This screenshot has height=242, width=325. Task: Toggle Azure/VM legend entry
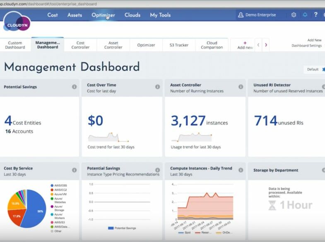tap(59, 194)
